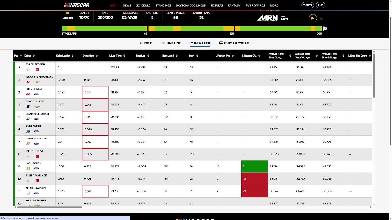Sort table by Pos column
The height and width of the screenshot is (220, 392).
18,56
